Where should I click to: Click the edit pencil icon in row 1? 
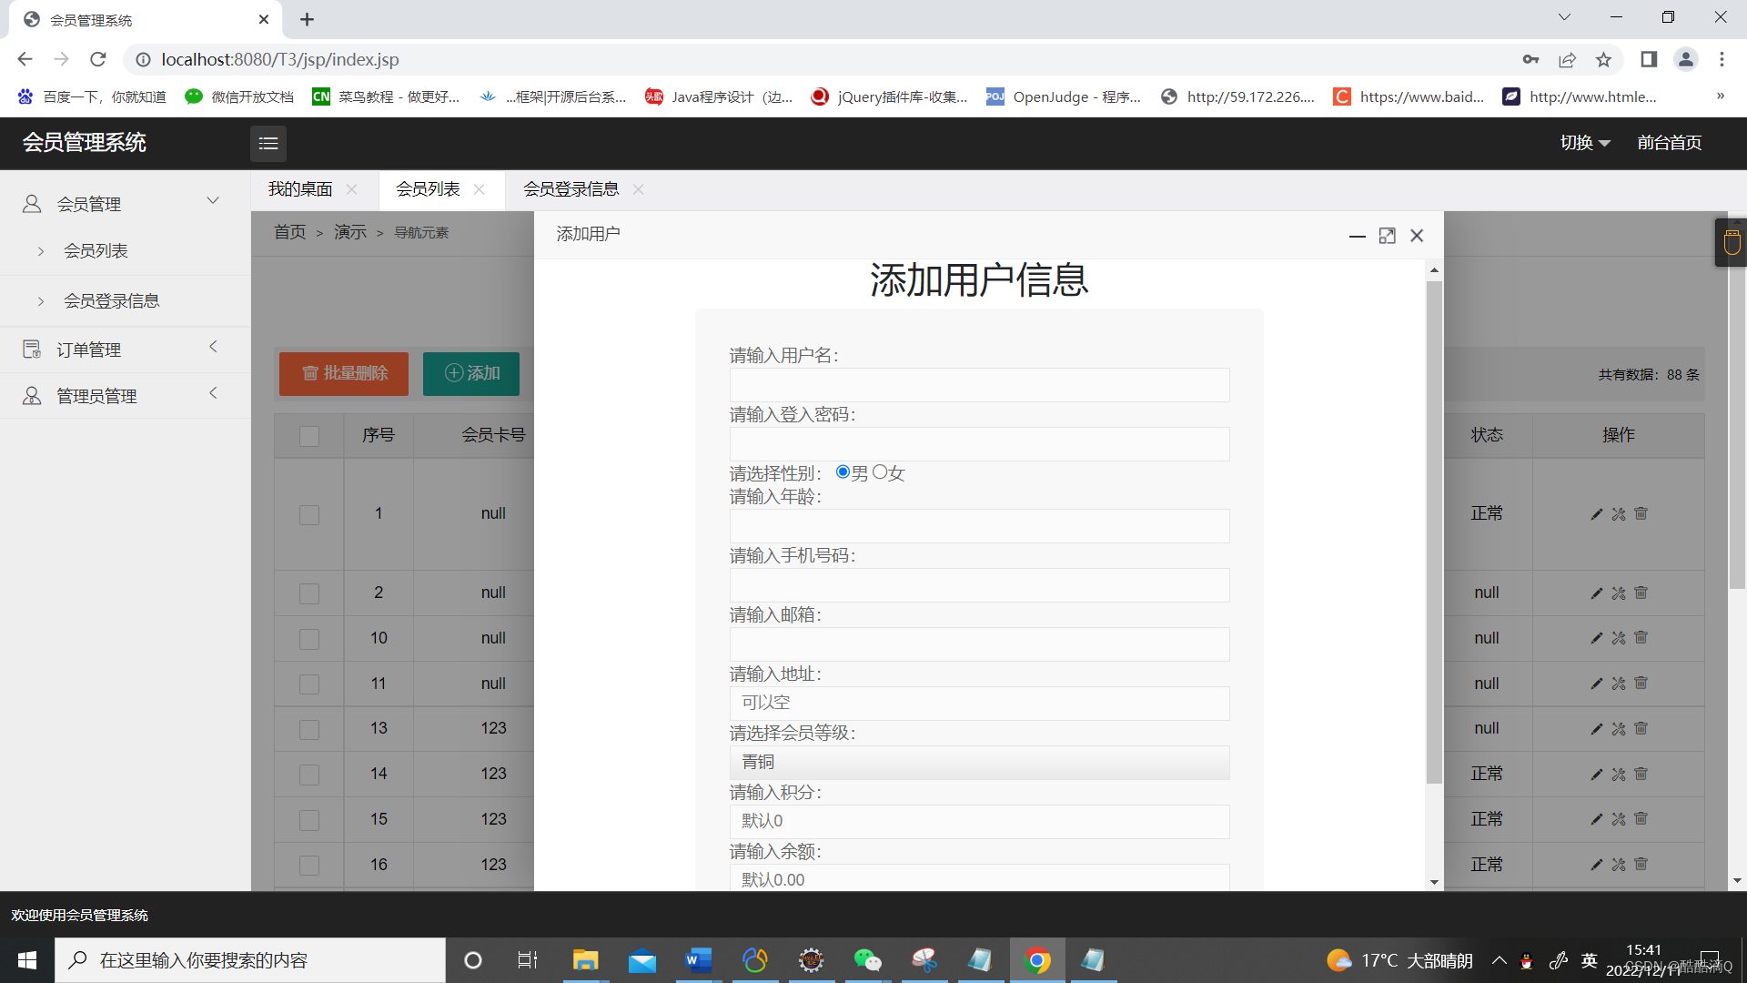1596,514
